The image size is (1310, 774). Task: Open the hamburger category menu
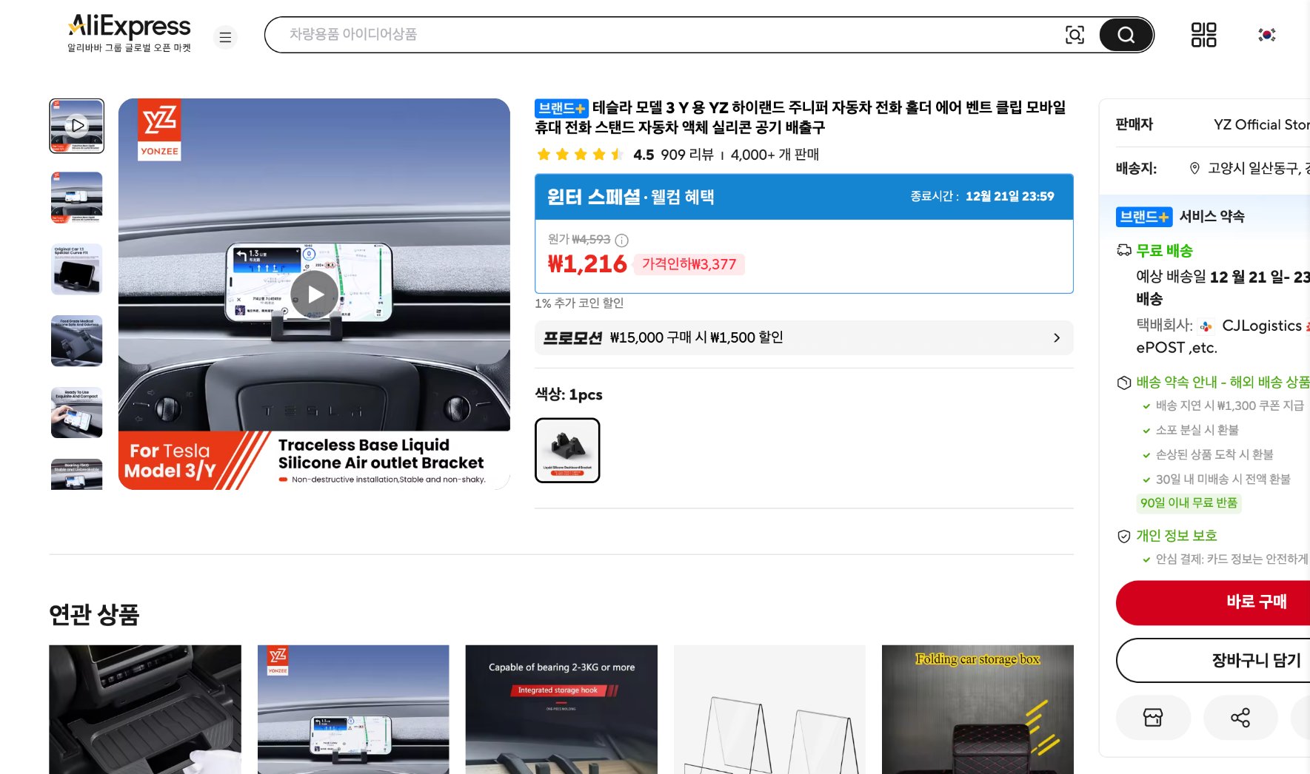(x=225, y=36)
